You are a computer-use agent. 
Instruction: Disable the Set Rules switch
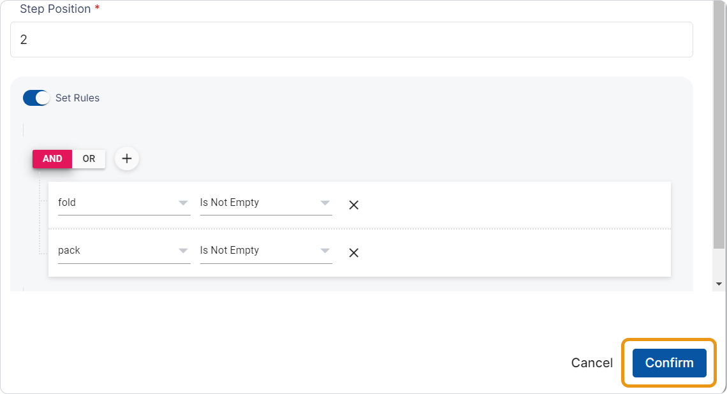(36, 98)
